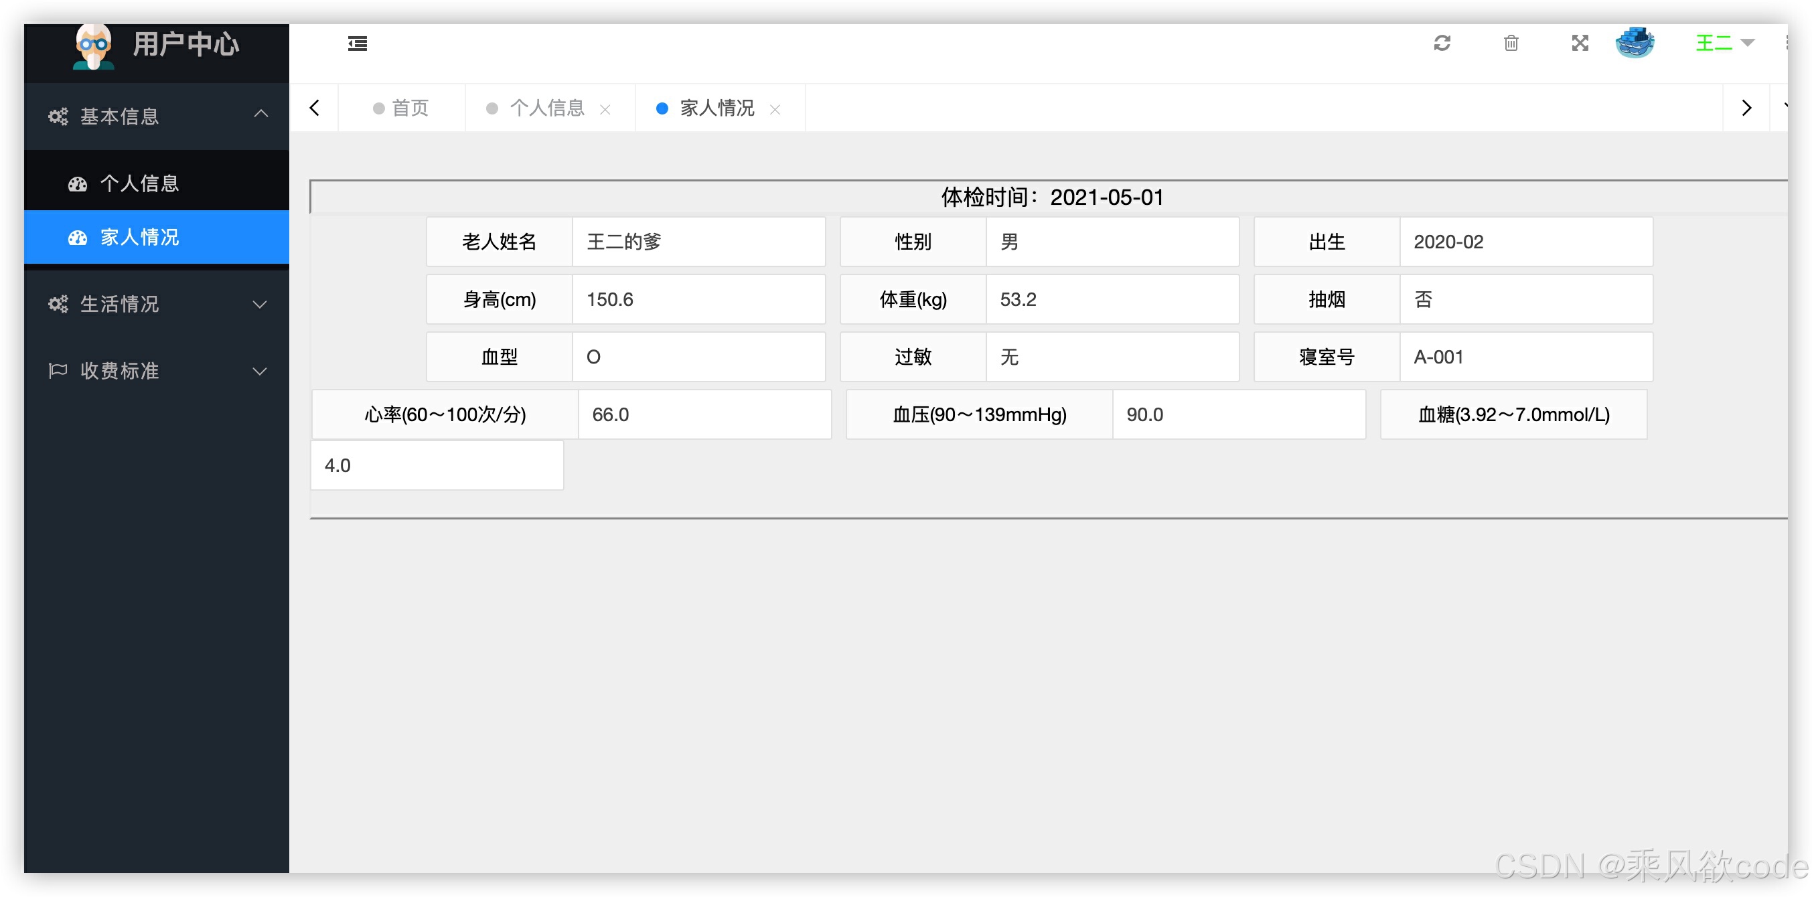Open 个人信息 in the sidebar
The image size is (1812, 897).
click(x=139, y=183)
